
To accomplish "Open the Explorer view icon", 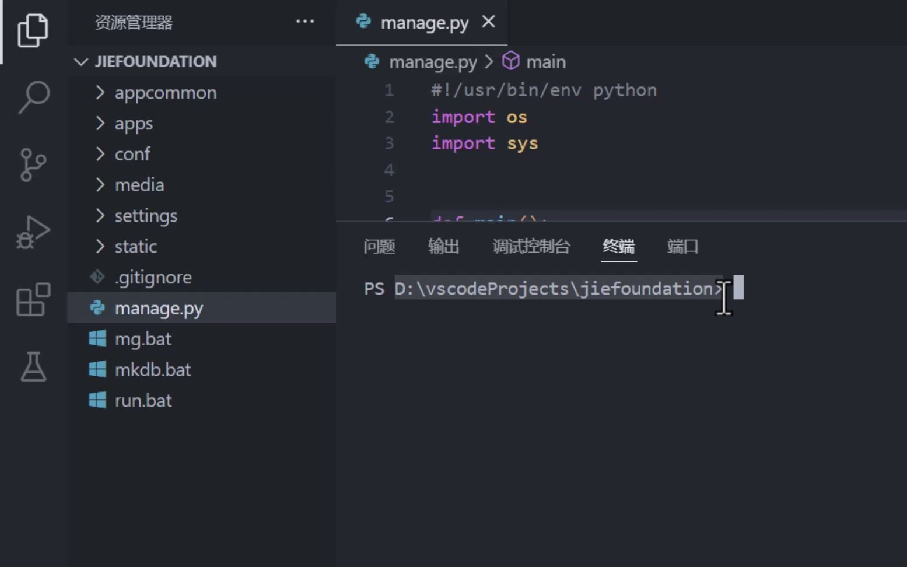I will click(33, 30).
